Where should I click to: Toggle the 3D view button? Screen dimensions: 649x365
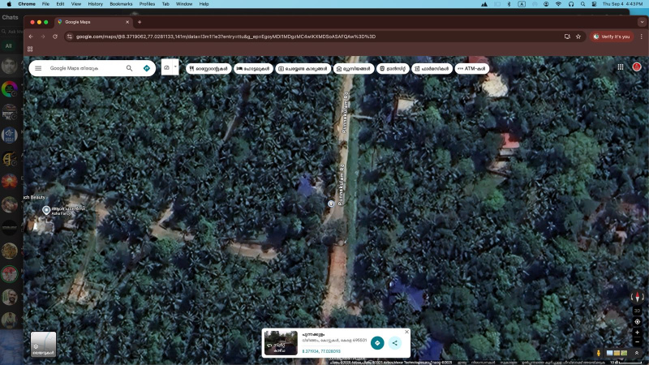click(x=637, y=311)
